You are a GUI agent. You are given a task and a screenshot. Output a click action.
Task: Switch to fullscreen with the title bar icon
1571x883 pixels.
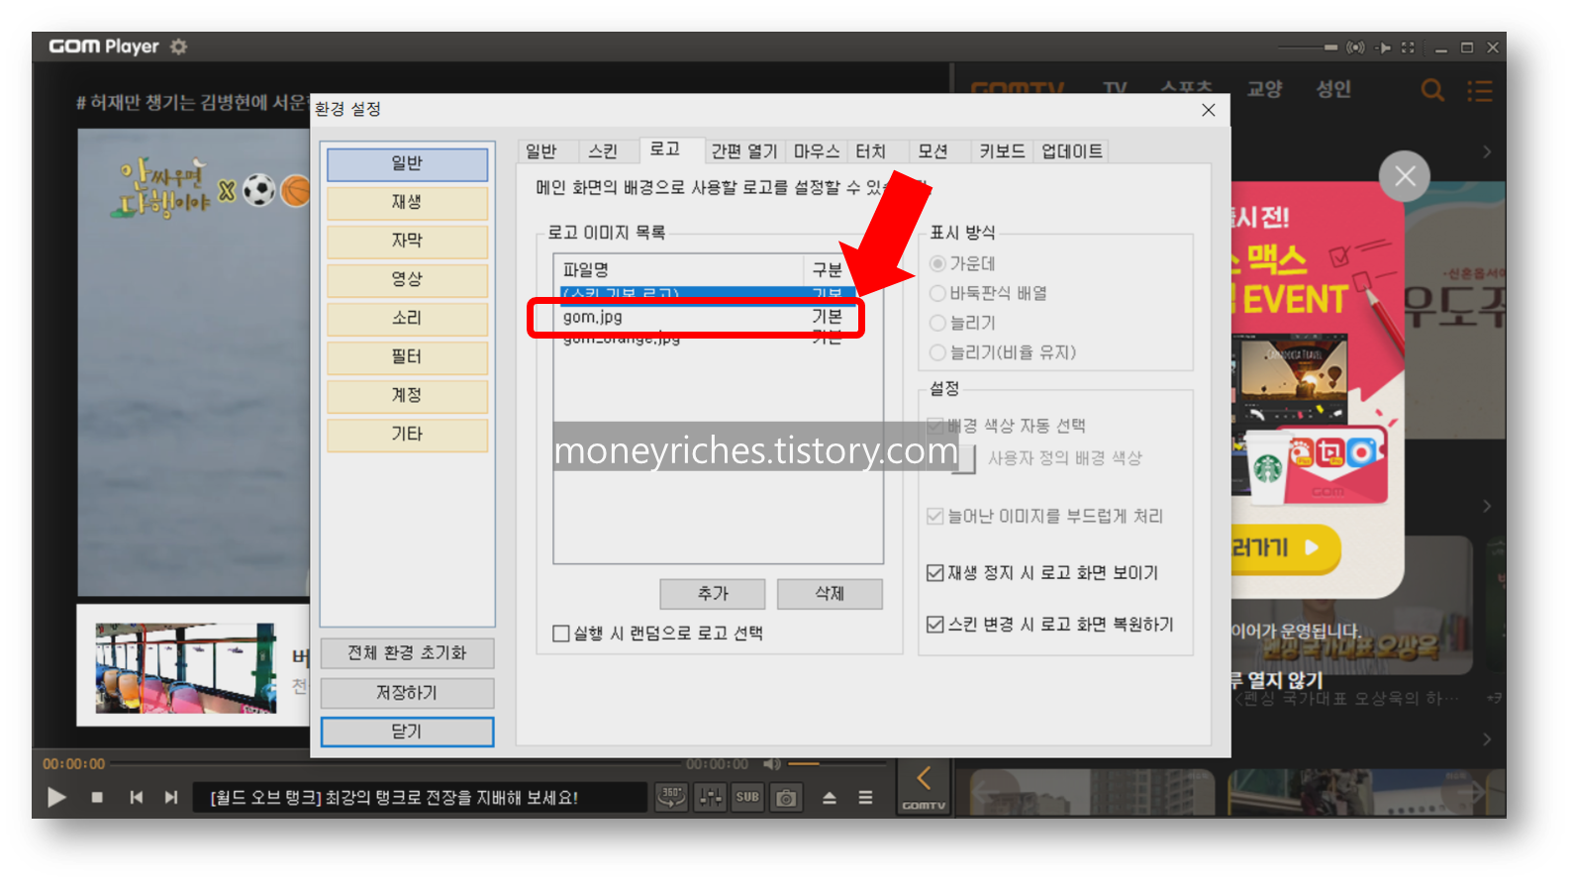1409,48
